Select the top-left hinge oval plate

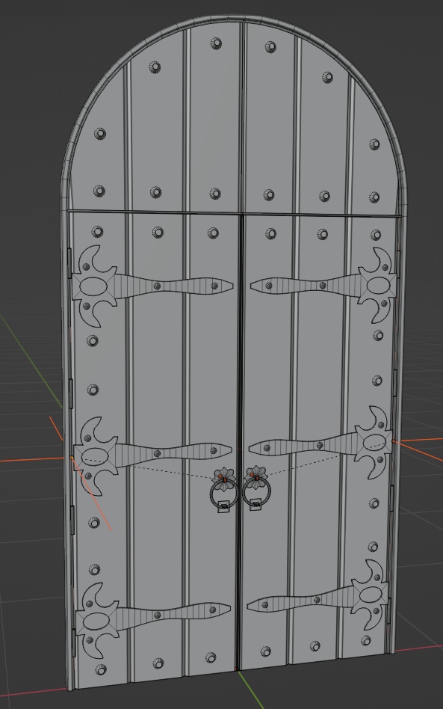coord(94,288)
